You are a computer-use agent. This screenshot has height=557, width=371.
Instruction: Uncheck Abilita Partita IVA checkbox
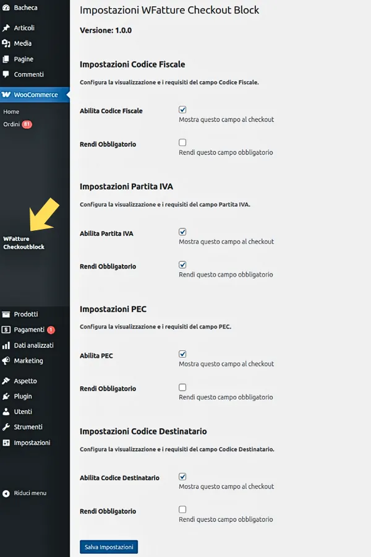pyautogui.click(x=182, y=231)
